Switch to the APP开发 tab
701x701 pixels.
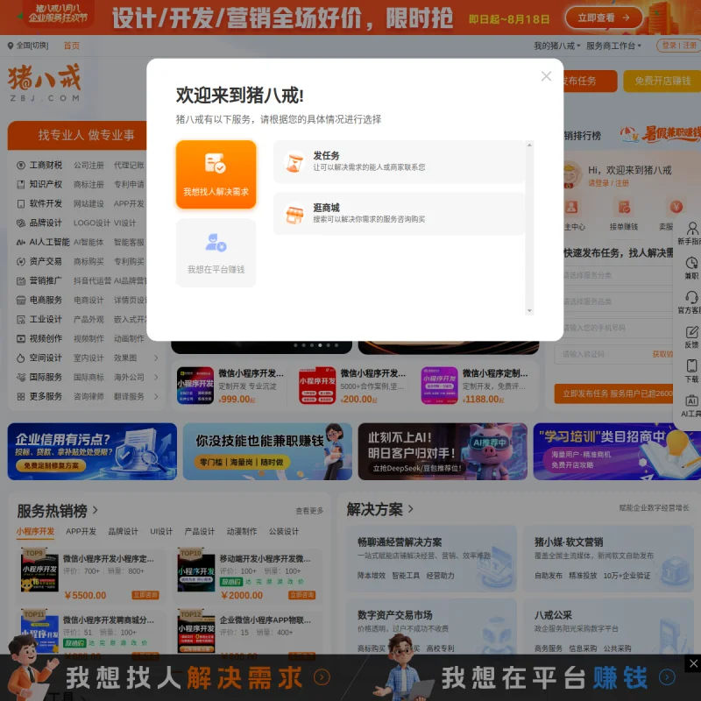pos(81,531)
